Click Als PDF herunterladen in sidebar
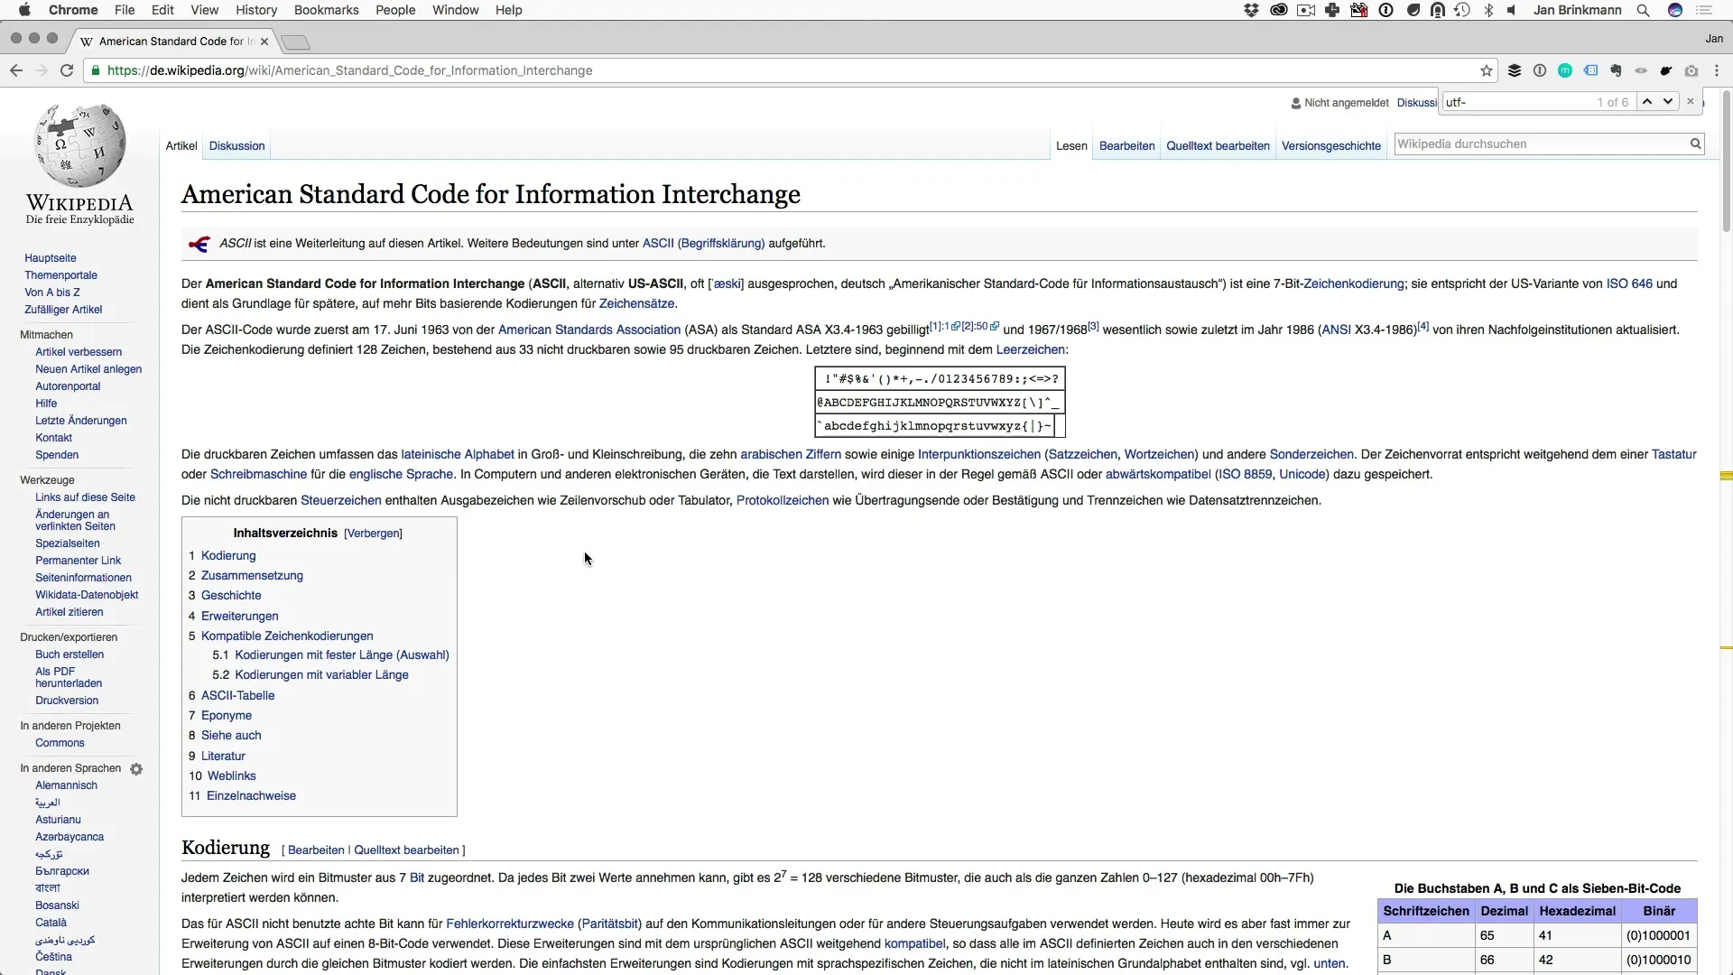Screen dimensions: 1733x975 click(69, 677)
